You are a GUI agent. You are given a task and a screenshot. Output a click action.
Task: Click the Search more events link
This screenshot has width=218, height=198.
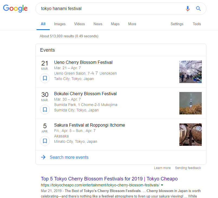(x=69, y=157)
